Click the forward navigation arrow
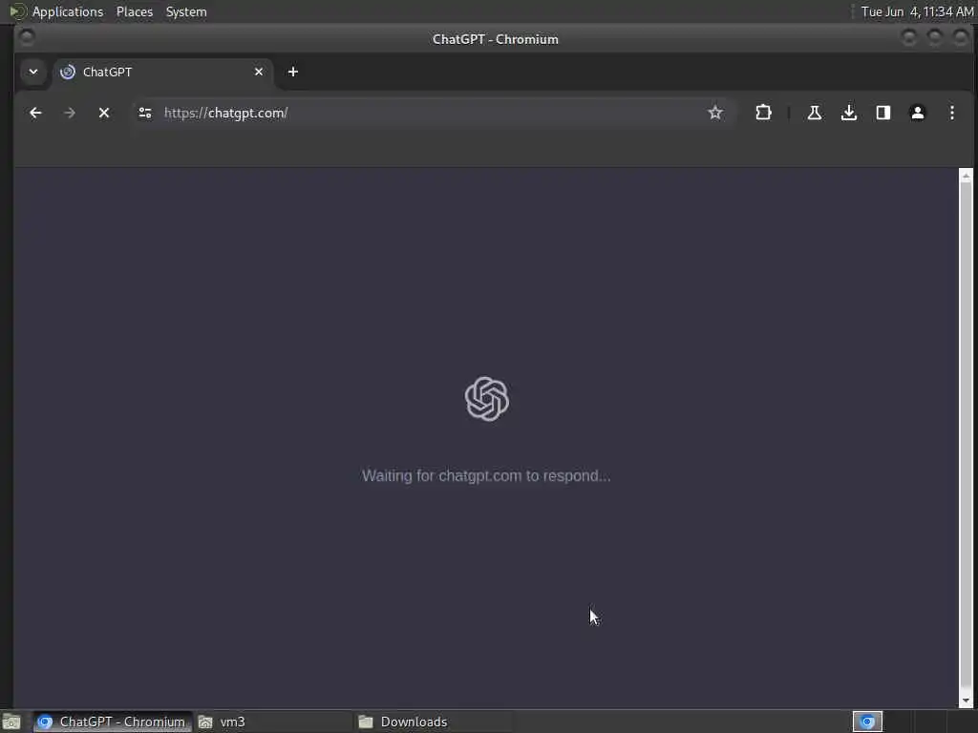978x733 pixels. 70,113
